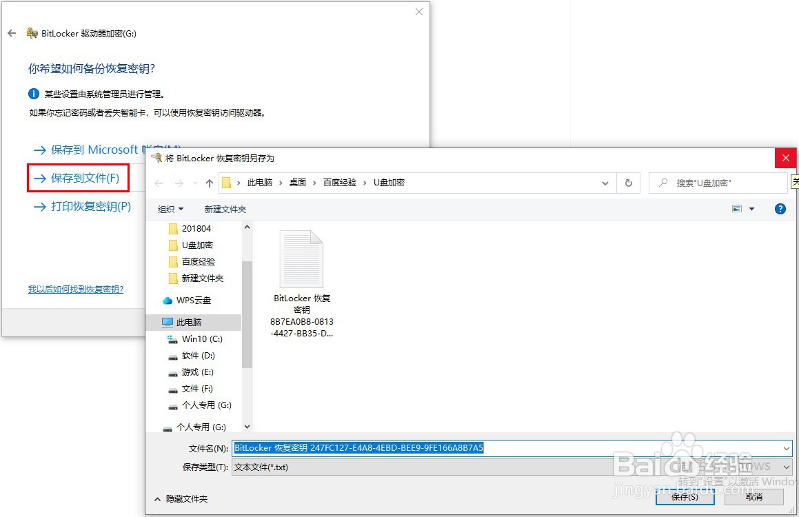The width and height of the screenshot is (799, 517).
Task: Close the BitLocker drive encryption wizard window
Action: tap(419, 12)
